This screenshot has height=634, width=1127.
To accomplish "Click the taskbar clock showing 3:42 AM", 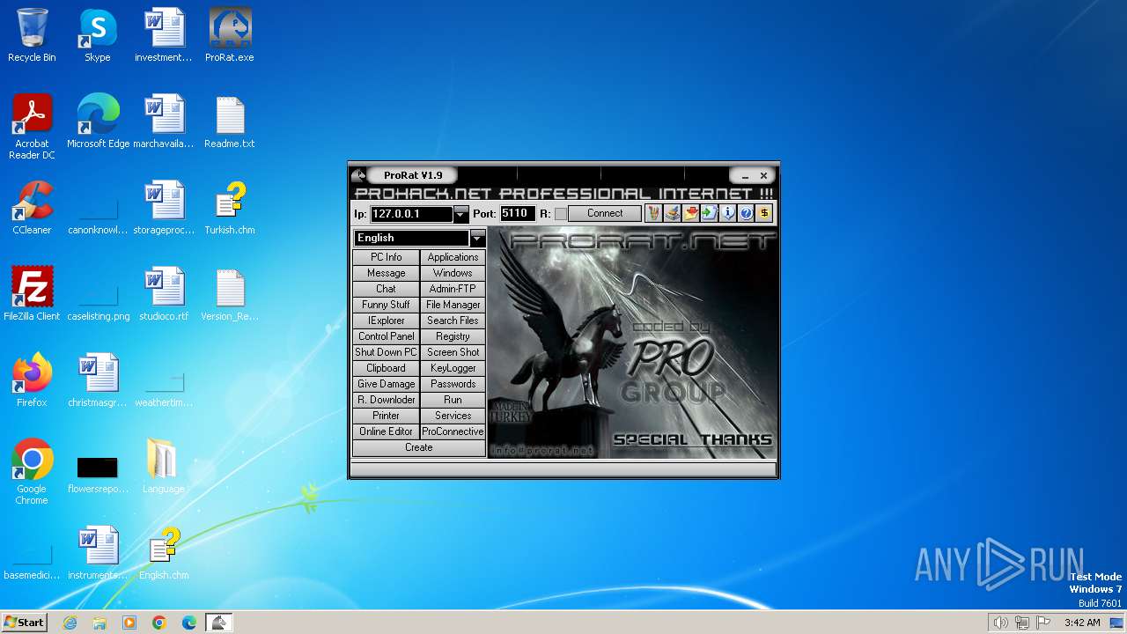I will pyautogui.click(x=1082, y=623).
